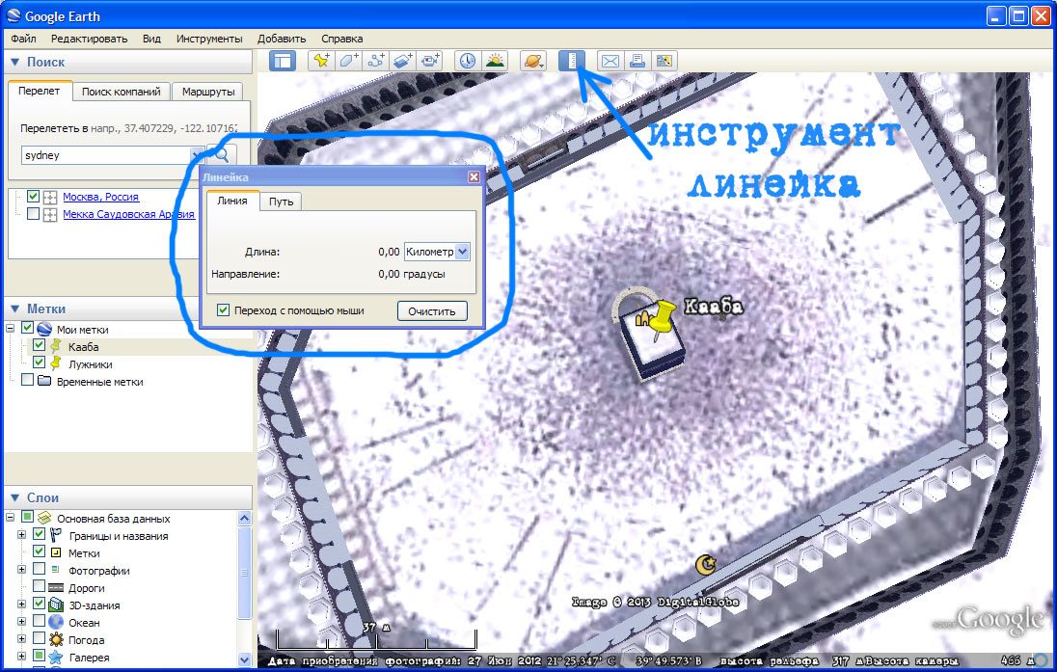1057x672 pixels.
Task: Click the Ocean layer globe icon
Action: [57, 622]
